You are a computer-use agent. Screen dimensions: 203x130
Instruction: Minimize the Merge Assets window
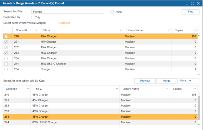[x=186, y=4]
